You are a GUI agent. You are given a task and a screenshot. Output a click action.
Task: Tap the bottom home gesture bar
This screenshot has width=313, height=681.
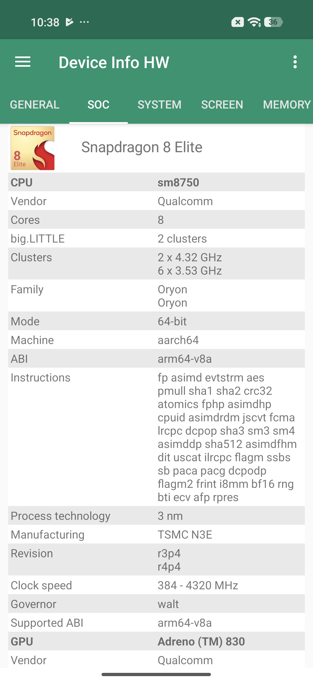point(156,674)
